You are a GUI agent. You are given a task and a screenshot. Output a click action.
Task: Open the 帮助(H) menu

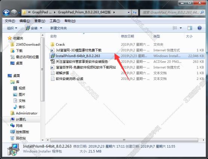(70, 21)
